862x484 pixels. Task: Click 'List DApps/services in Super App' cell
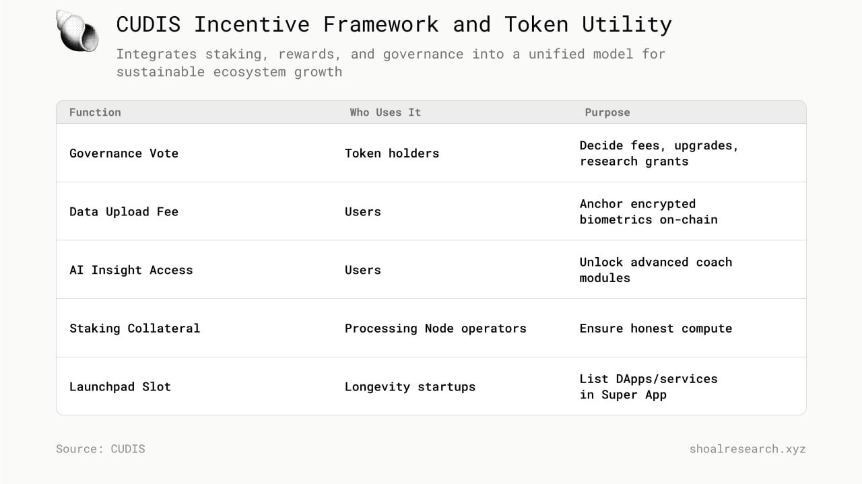coord(649,387)
